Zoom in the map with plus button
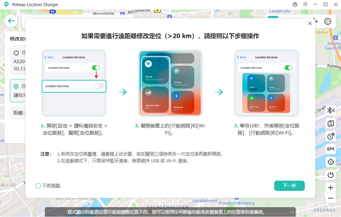341x217 pixels. (x=331, y=187)
